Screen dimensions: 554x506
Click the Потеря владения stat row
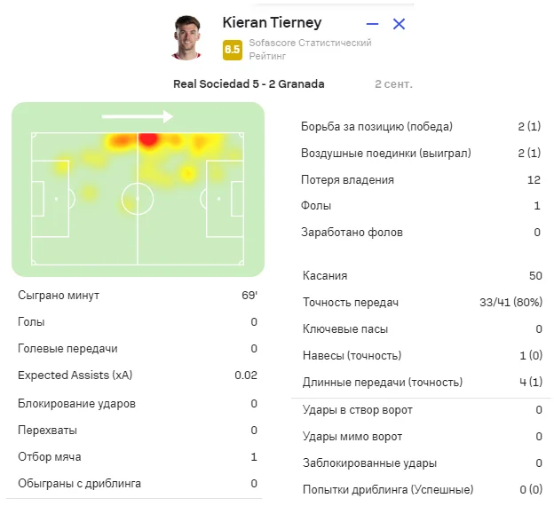[x=421, y=179]
